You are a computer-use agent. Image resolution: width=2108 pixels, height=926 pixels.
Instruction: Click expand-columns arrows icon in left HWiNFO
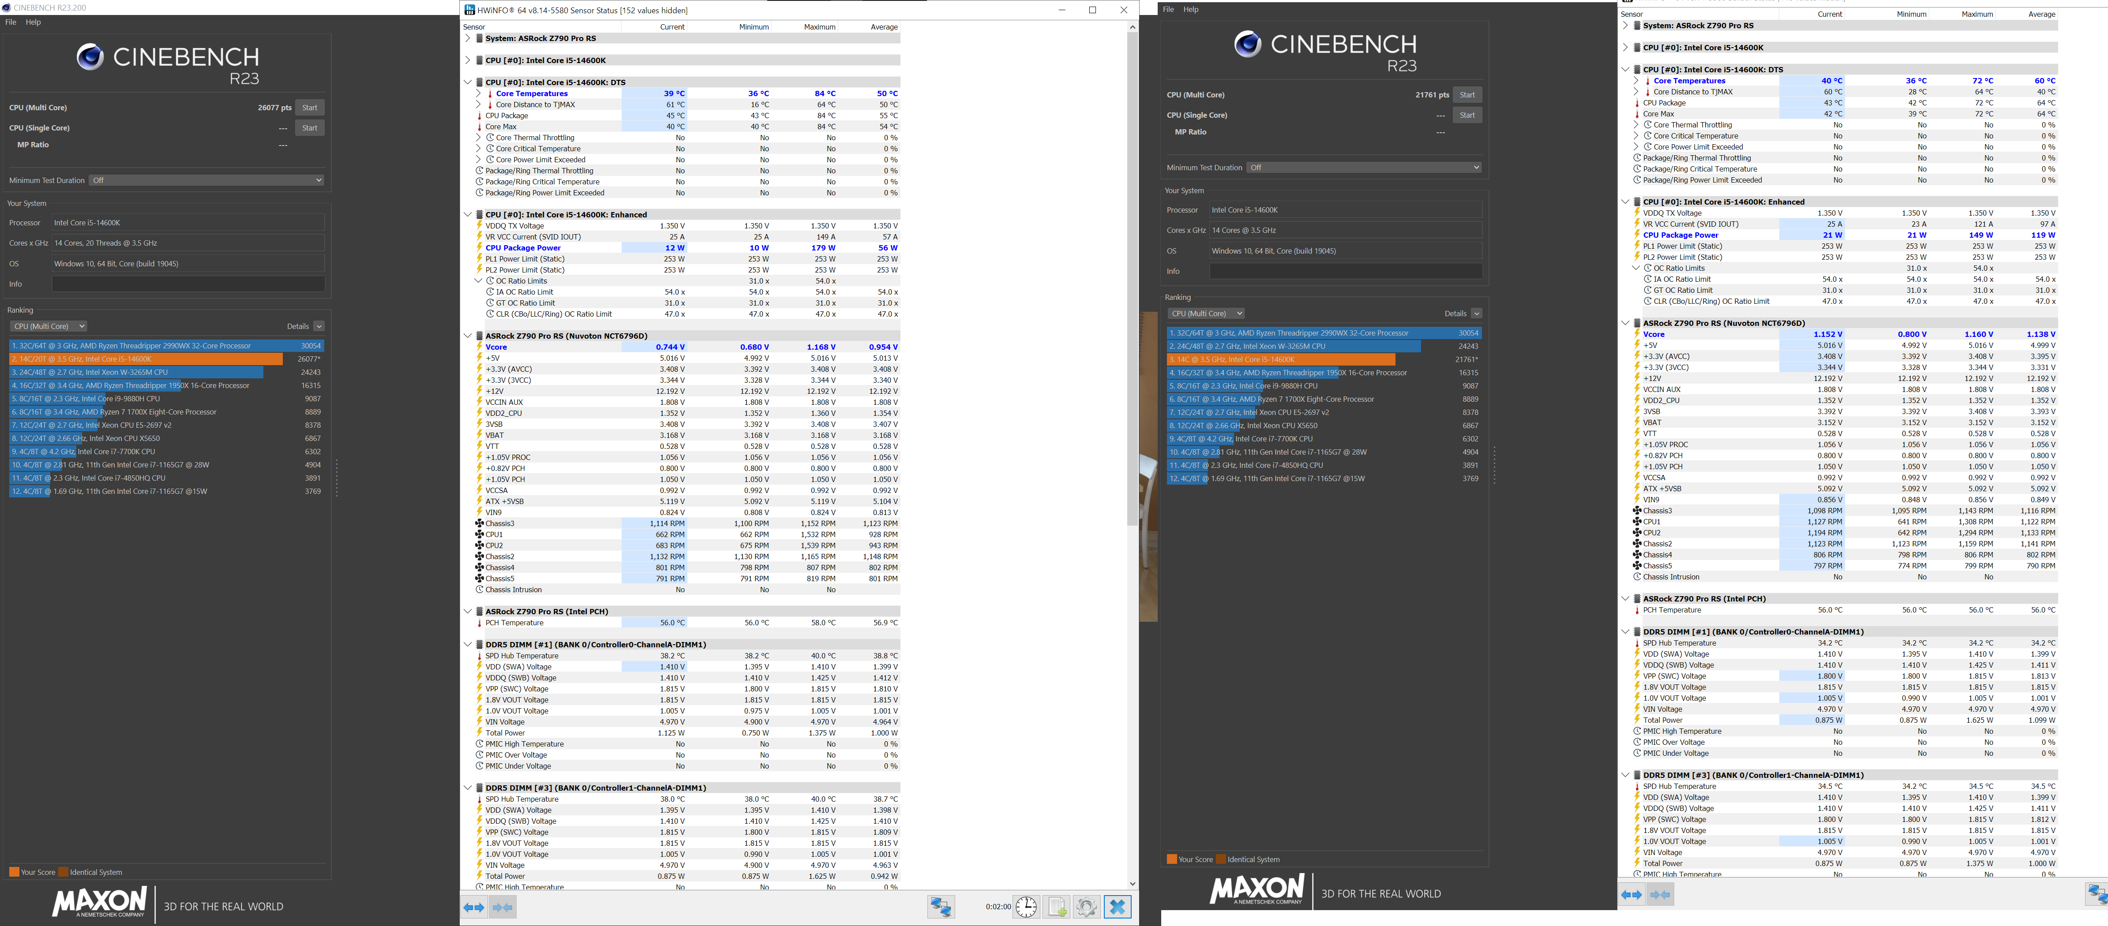474,906
